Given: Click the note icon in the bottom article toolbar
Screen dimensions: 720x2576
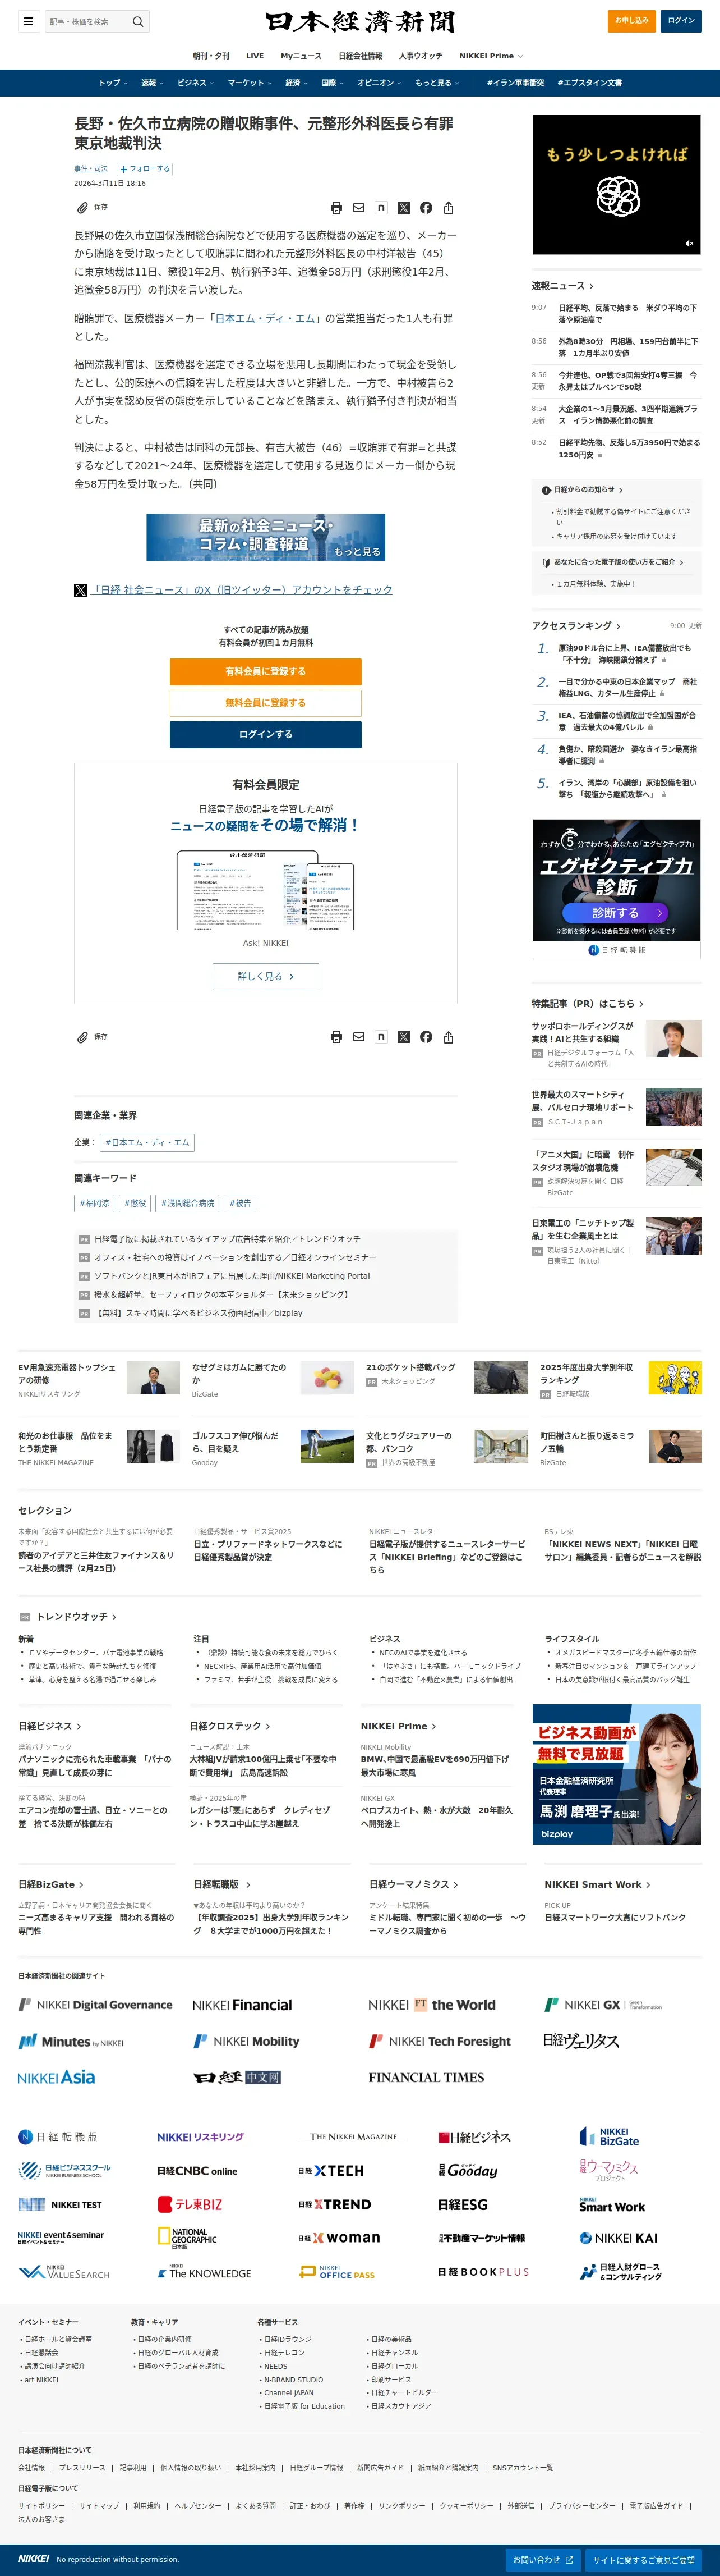Looking at the screenshot, I should 381,1037.
